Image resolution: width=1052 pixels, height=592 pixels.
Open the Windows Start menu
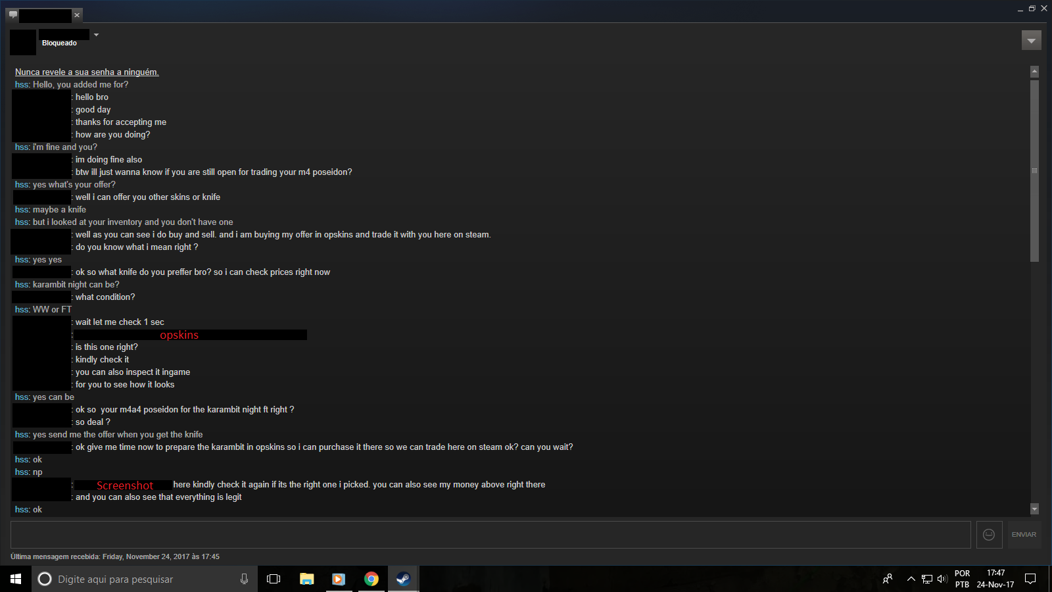(x=16, y=579)
